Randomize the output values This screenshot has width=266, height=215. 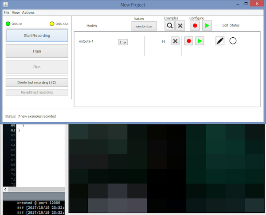point(144,26)
